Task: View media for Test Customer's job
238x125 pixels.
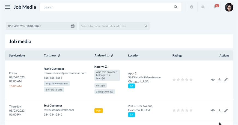Action: (x=213, y=111)
